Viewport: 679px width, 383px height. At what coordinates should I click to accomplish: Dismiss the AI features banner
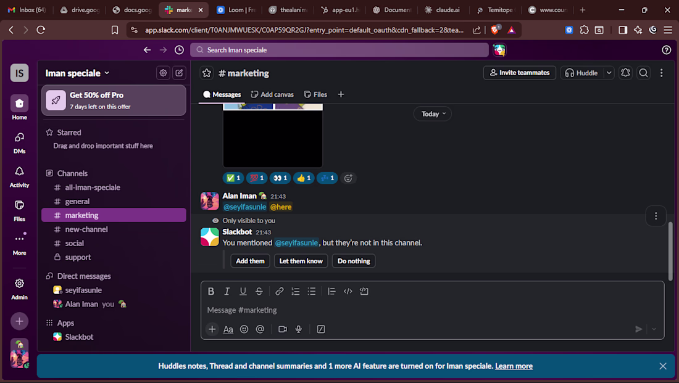(662, 366)
